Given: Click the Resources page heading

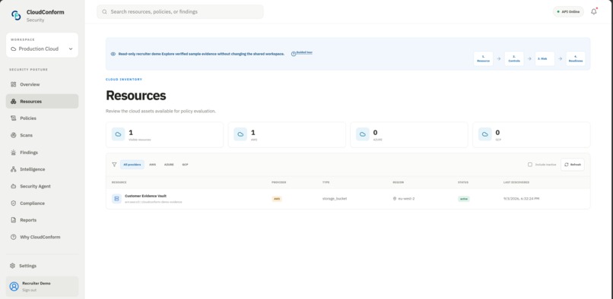Looking at the screenshot, I should point(136,96).
